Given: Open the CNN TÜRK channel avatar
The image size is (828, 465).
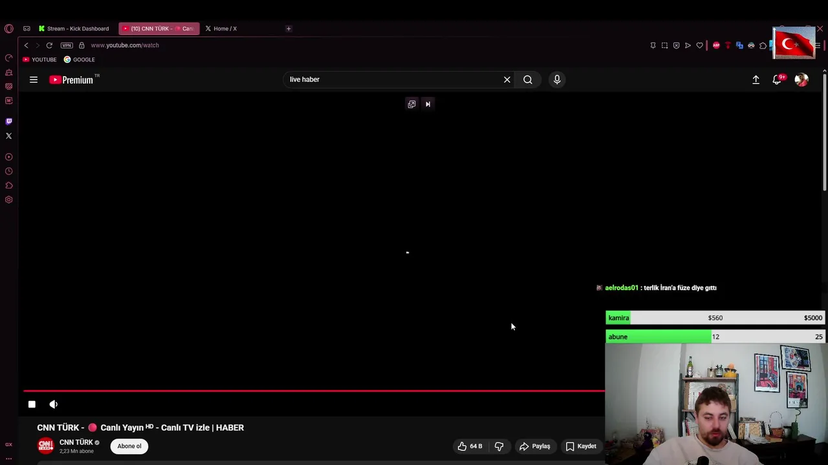Looking at the screenshot, I should click(45, 446).
